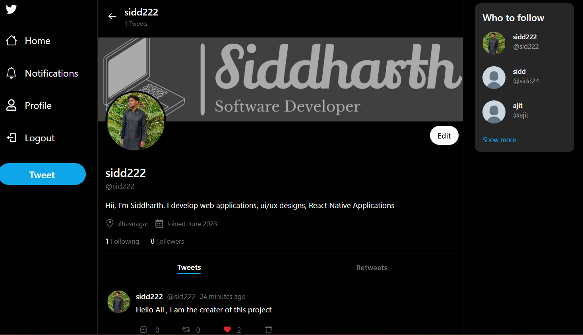Viewport: 583px width, 335px height.
Task: Click the Twitter bird logo
Action: [11, 9]
